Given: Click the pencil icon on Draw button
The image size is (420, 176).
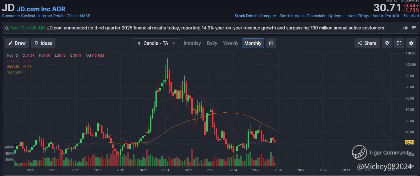Looking at the screenshot, I should [10, 43].
